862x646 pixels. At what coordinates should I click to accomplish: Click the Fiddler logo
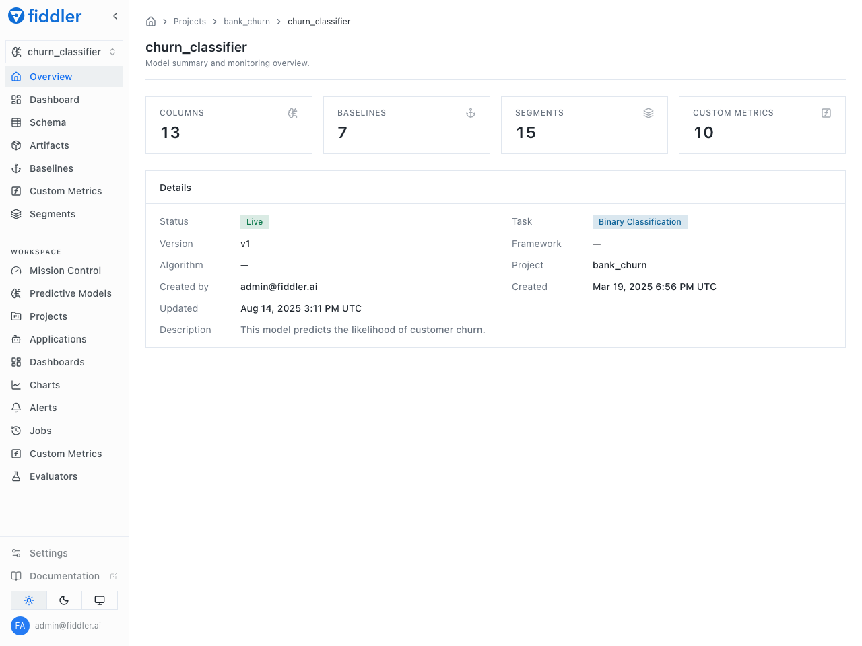point(44,16)
